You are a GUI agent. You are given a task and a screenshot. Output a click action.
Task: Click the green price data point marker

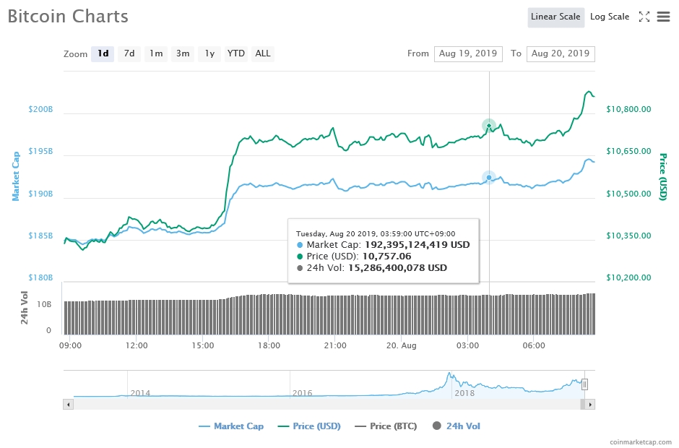tap(489, 126)
